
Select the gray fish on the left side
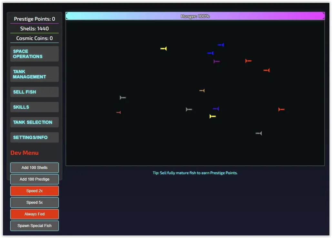coord(122,97)
